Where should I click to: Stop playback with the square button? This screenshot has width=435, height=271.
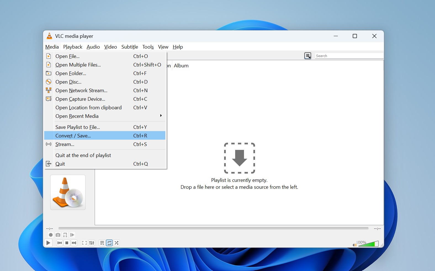pyautogui.click(x=67, y=243)
